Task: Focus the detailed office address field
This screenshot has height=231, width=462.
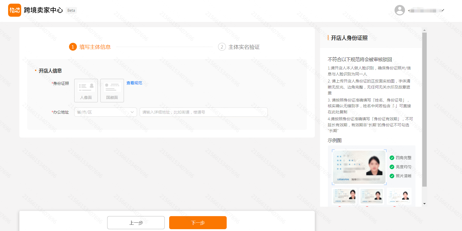Action: pyautogui.click(x=203, y=112)
